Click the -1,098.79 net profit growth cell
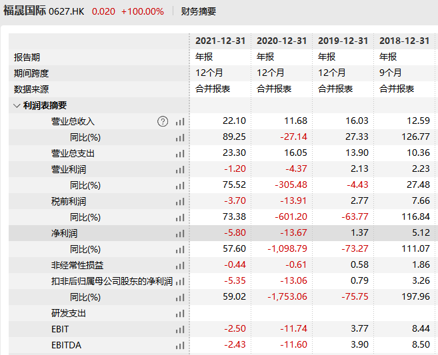Viewport: 438px width, 355px height. [x=287, y=248]
